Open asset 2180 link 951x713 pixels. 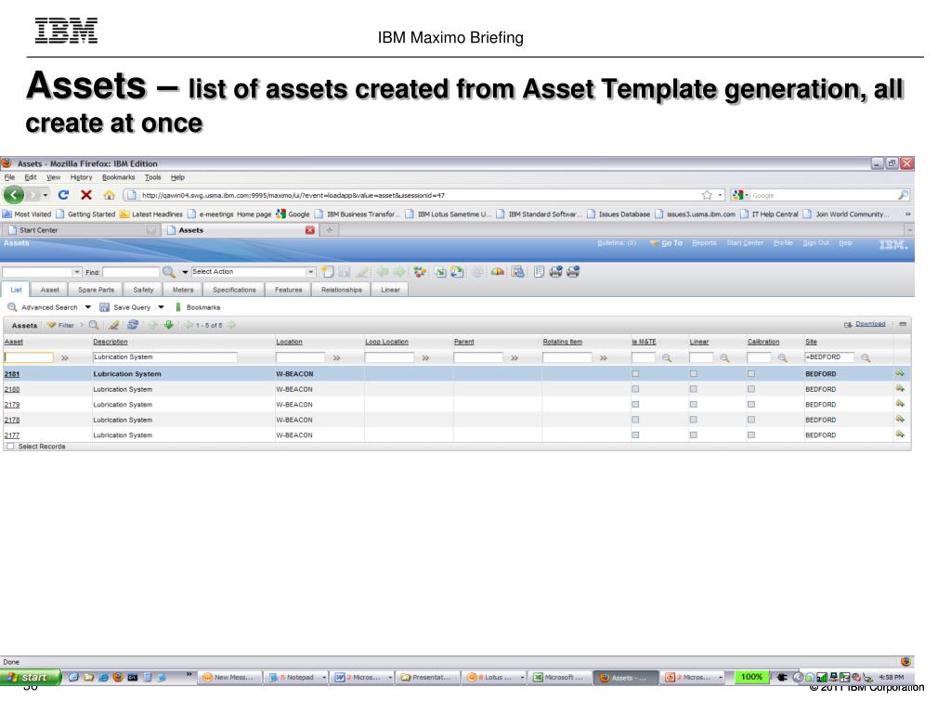pos(12,389)
